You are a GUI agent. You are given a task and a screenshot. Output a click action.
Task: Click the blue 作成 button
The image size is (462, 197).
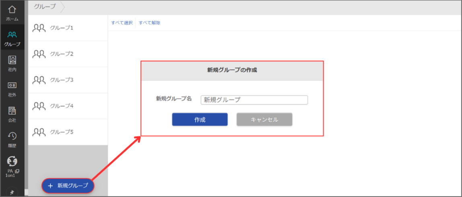pos(200,120)
